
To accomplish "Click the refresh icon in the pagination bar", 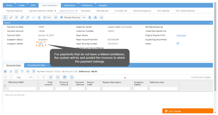I will 51,77.
